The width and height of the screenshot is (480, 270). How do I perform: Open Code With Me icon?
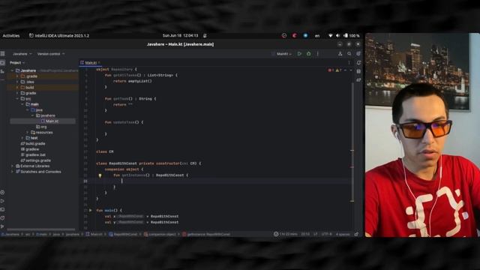tap(340, 54)
